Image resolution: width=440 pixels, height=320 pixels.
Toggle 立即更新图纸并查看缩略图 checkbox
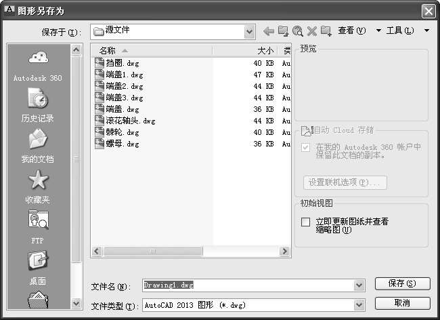[x=305, y=222]
